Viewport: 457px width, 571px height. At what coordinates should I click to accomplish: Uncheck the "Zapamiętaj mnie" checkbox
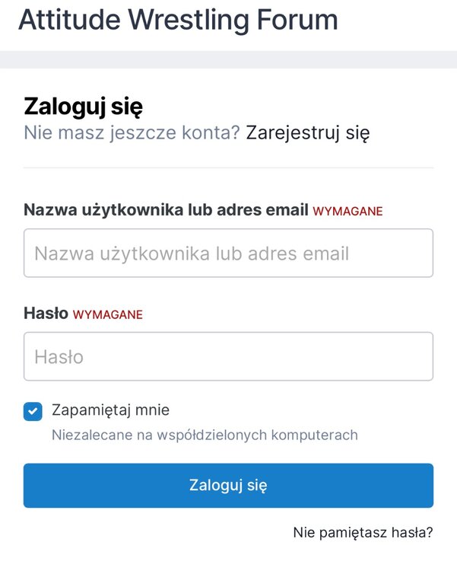(x=33, y=411)
